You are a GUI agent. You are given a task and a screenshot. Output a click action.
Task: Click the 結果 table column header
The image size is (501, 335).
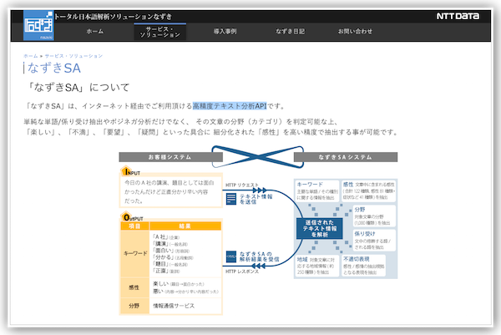click(185, 226)
